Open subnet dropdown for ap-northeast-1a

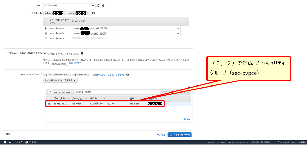coord(178,28)
